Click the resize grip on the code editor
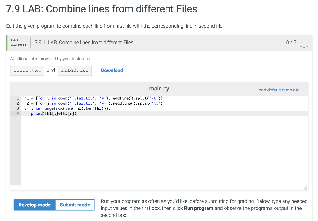 click(x=305, y=188)
